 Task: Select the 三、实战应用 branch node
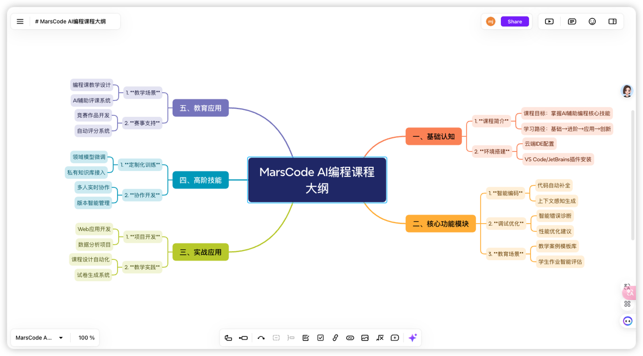click(x=200, y=252)
